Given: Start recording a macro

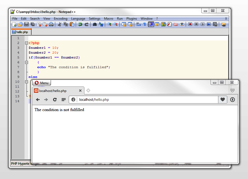Looking at the screenshot, I should click(x=190, y=24).
